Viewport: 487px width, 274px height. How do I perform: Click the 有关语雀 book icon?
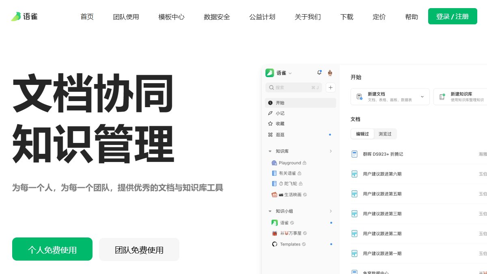click(x=274, y=173)
